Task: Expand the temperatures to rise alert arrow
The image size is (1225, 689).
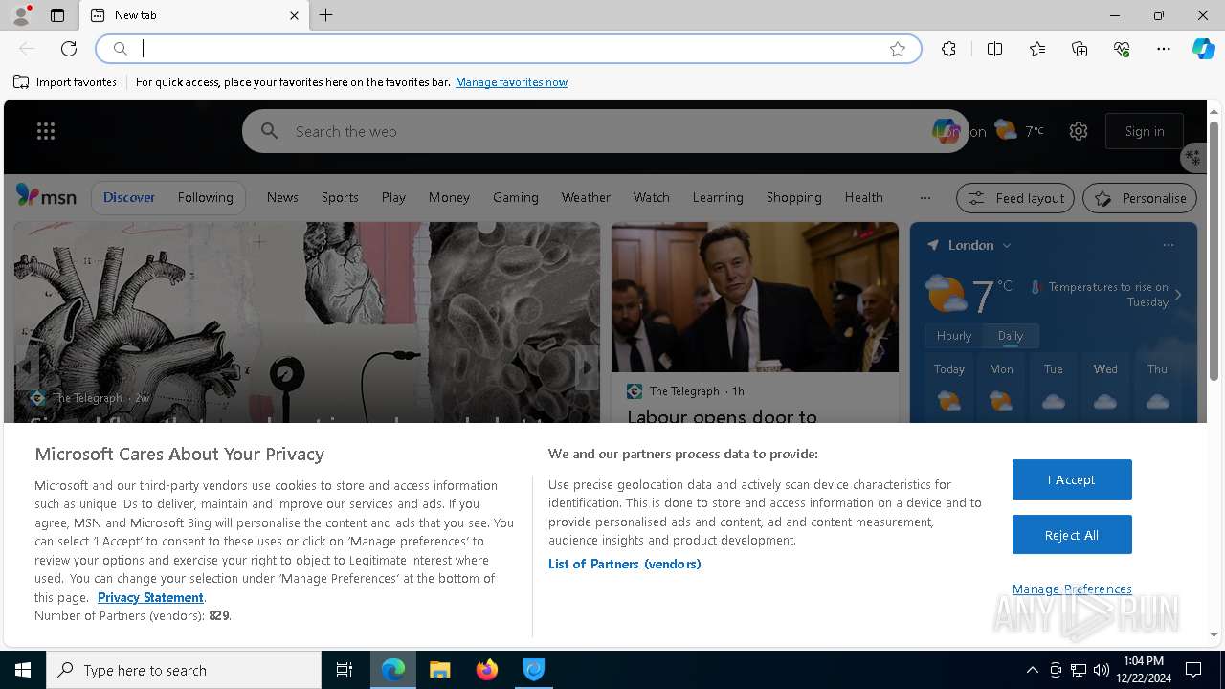Action: click(1178, 295)
